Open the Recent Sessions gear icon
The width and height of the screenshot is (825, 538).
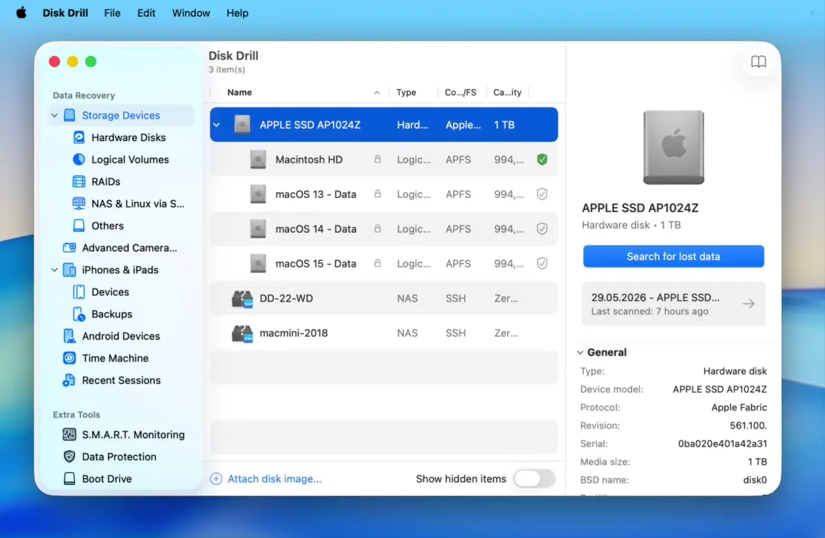(x=69, y=380)
